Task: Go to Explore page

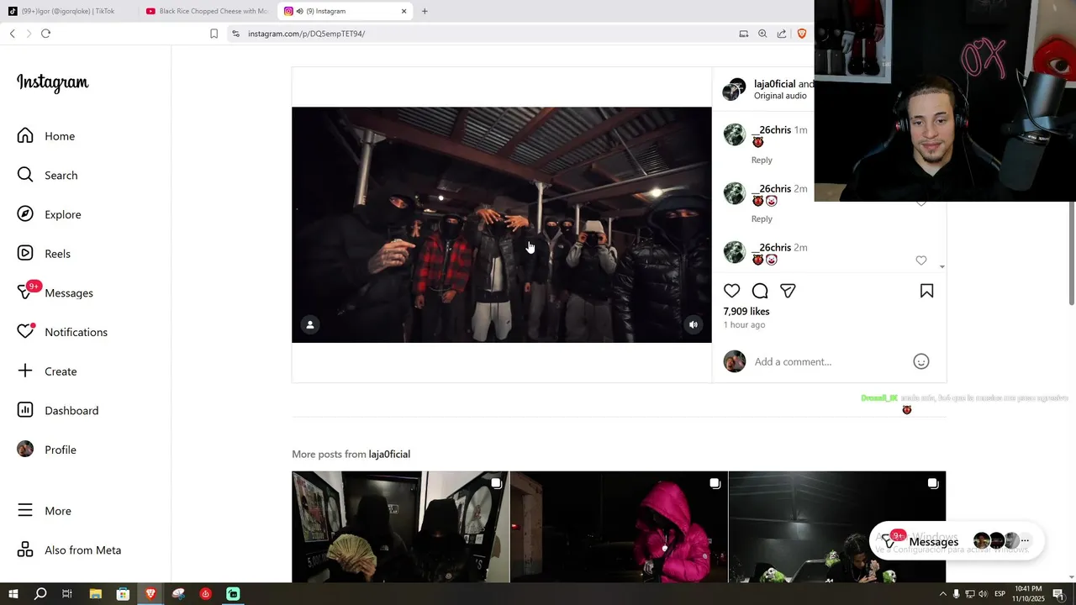Action: (x=50, y=214)
